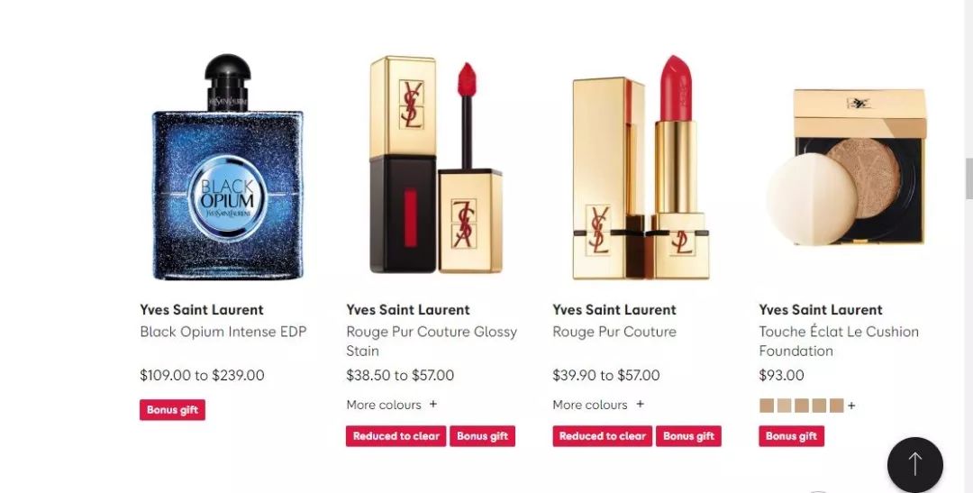The image size is (973, 493).
Task: Click Reduced to clear badge under Glossy Stain
Action: pos(396,436)
